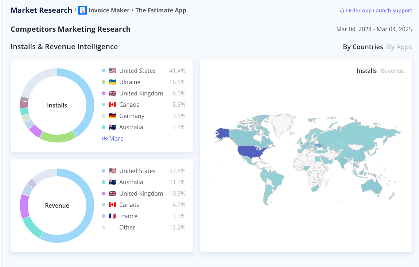
Task: Click the Canada flag in Installs list
Action: pyautogui.click(x=112, y=105)
